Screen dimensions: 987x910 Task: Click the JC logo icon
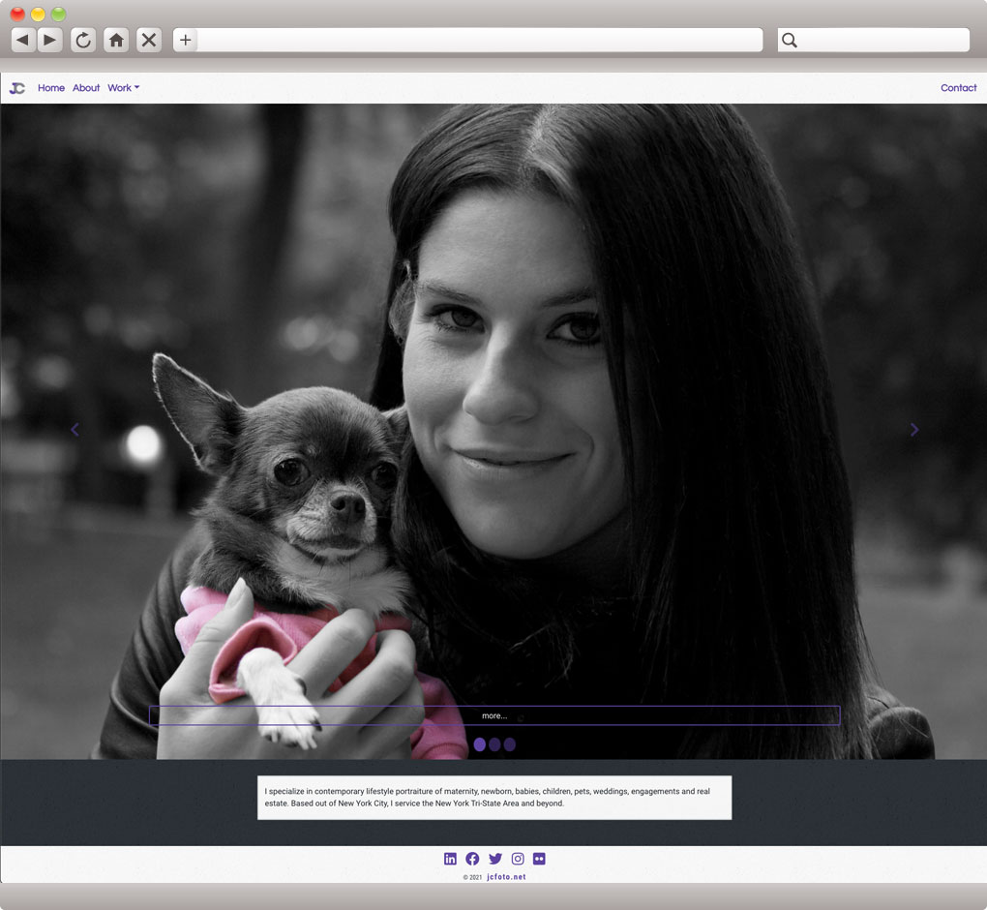17,88
